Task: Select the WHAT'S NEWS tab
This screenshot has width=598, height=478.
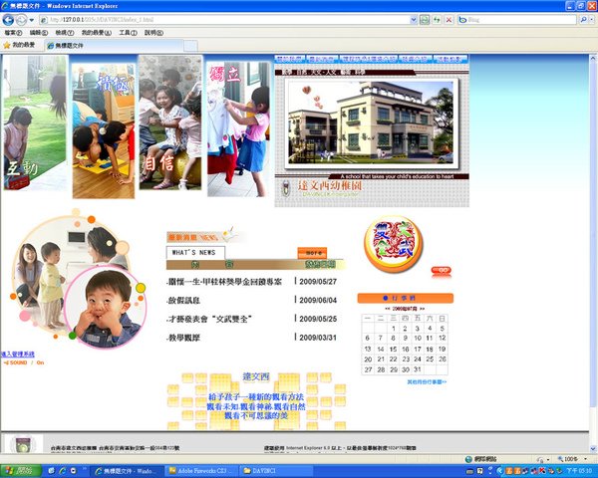Action: click(195, 253)
